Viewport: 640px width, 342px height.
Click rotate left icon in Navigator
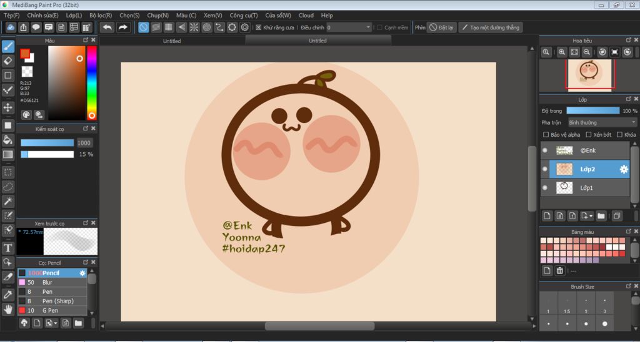(x=602, y=52)
